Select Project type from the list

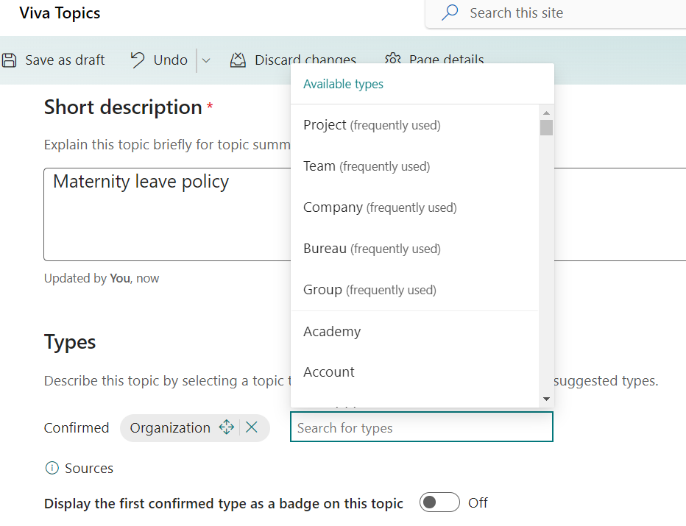(x=414, y=125)
